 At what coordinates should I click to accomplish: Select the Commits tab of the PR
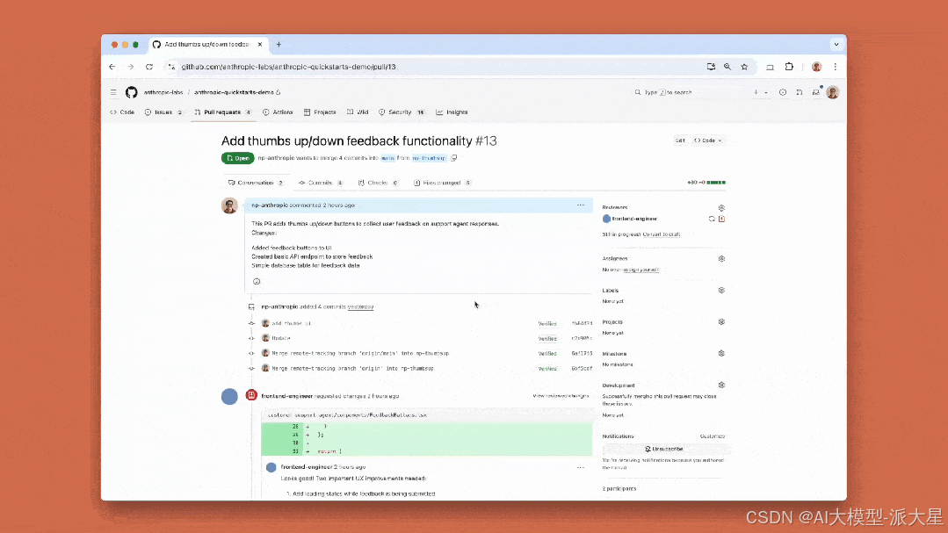tap(321, 183)
